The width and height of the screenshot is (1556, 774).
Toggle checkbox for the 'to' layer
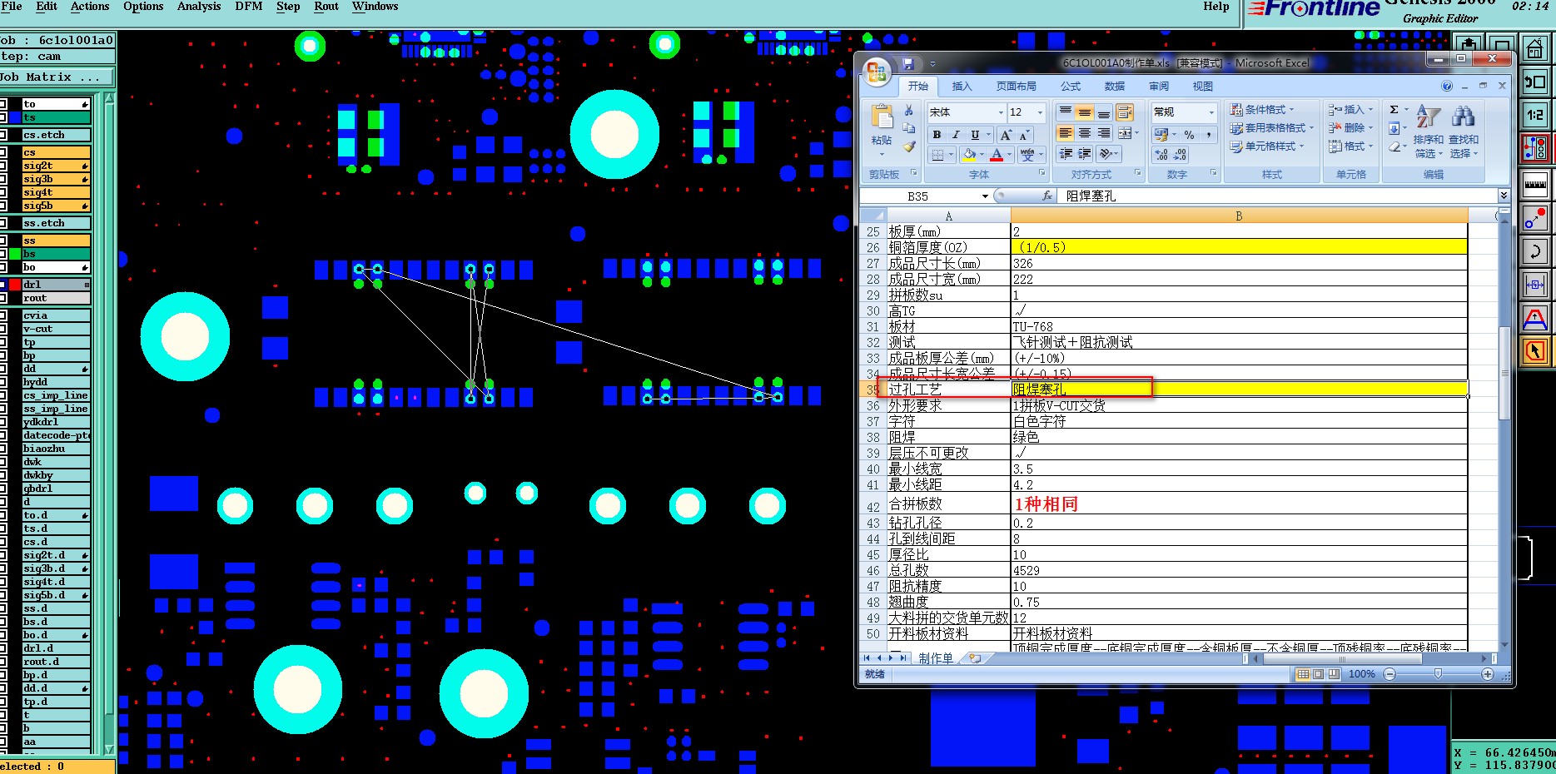(x=2, y=104)
